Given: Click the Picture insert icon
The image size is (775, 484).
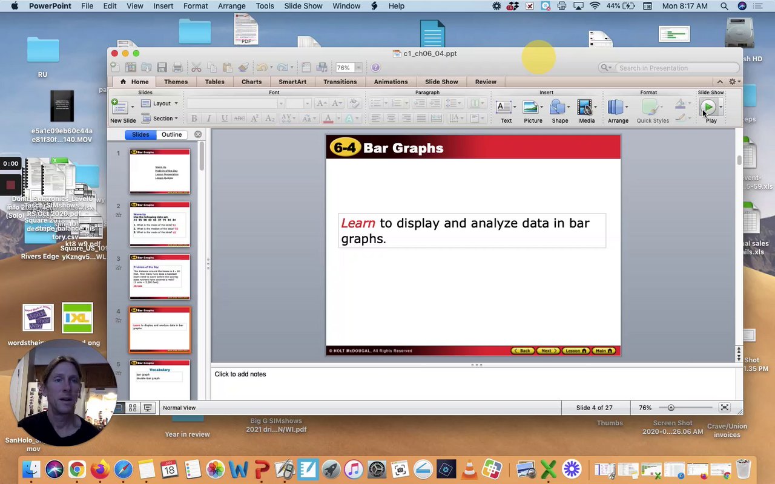Looking at the screenshot, I should pyautogui.click(x=530, y=108).
